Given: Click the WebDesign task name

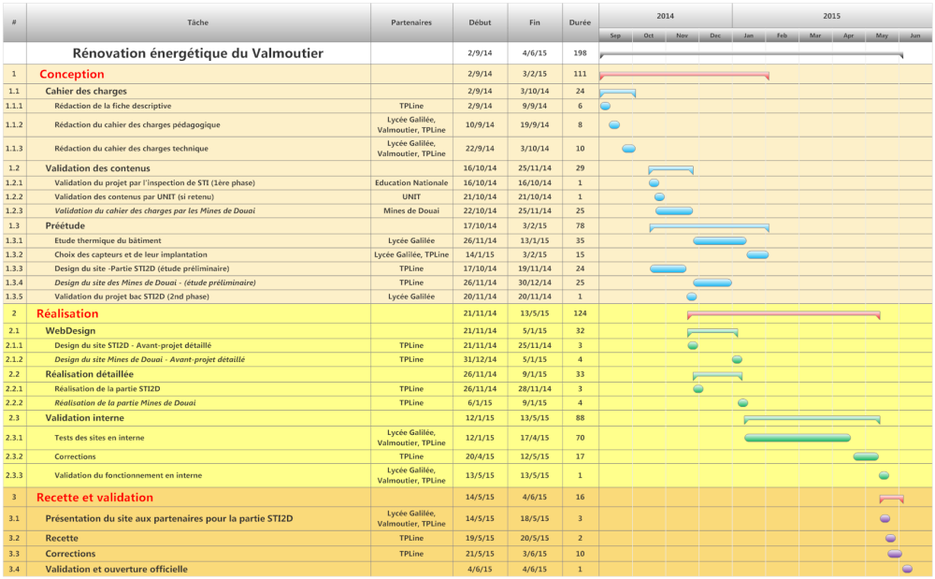Looking at the screenshot, I should [x=71, y=331].
